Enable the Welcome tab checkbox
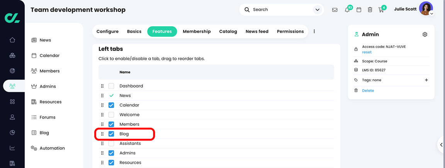445x168 pixels. tap(111, 115)
